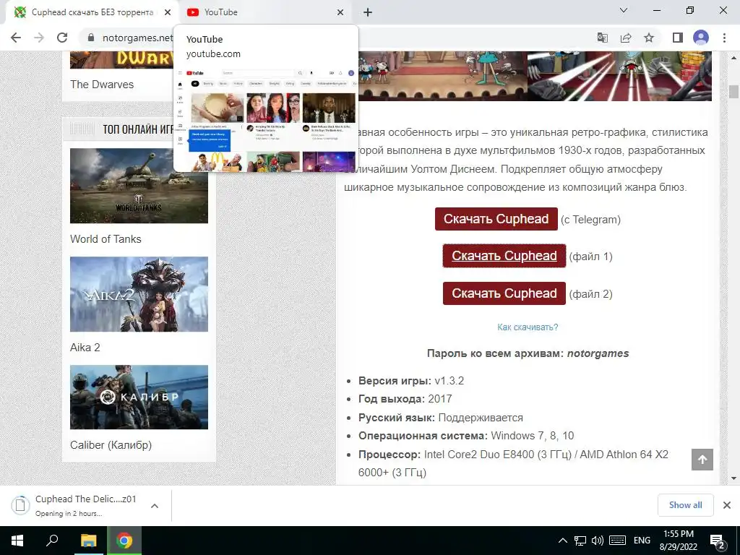Open a new browser tab
The image size is (740, 555).
pyautogui.click(x=368, y=12)
